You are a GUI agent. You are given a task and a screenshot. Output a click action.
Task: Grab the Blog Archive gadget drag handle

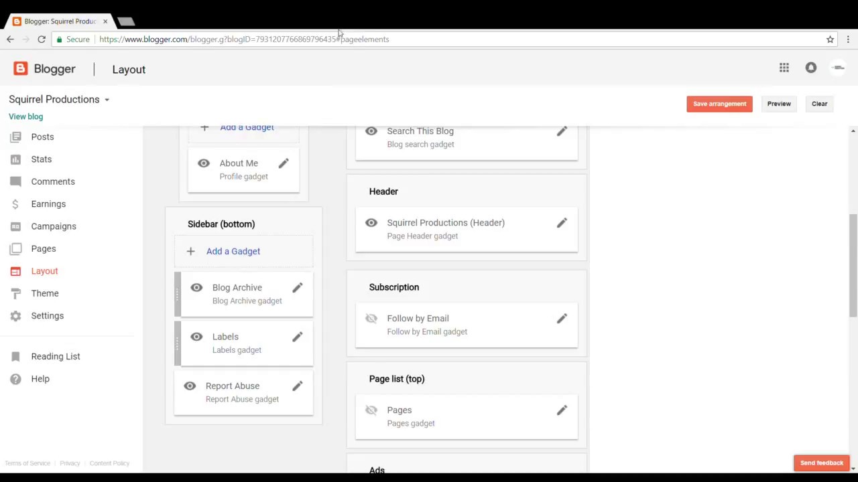click(178, 295)
